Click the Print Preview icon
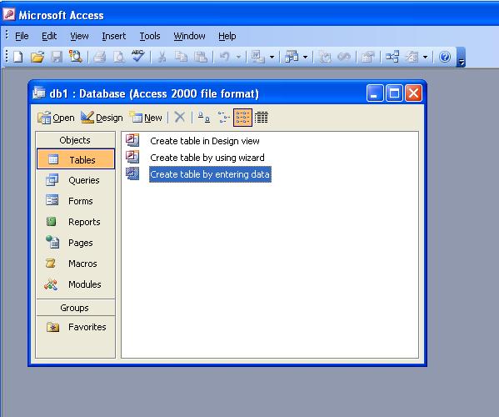Viewport: 499px width, 417px height. tap(119, 57)
